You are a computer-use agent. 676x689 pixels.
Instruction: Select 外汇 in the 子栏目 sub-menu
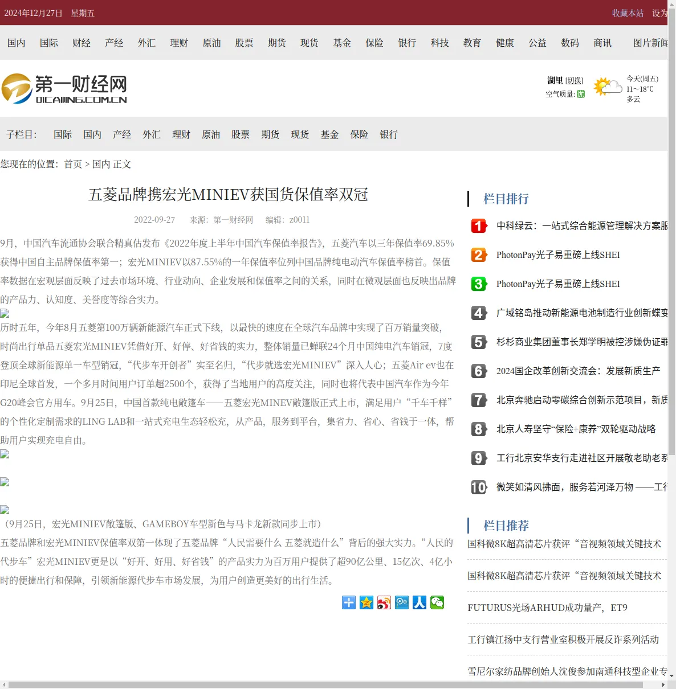point(152,134)
